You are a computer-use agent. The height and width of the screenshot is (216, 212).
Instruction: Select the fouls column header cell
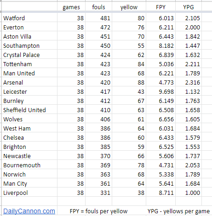98,7
